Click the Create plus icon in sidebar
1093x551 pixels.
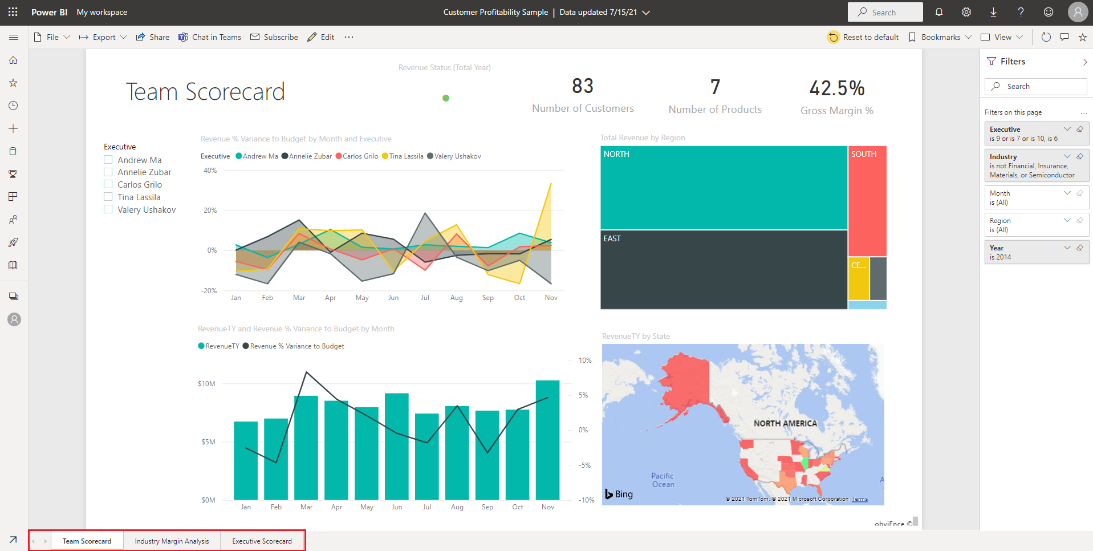(13, 128)
